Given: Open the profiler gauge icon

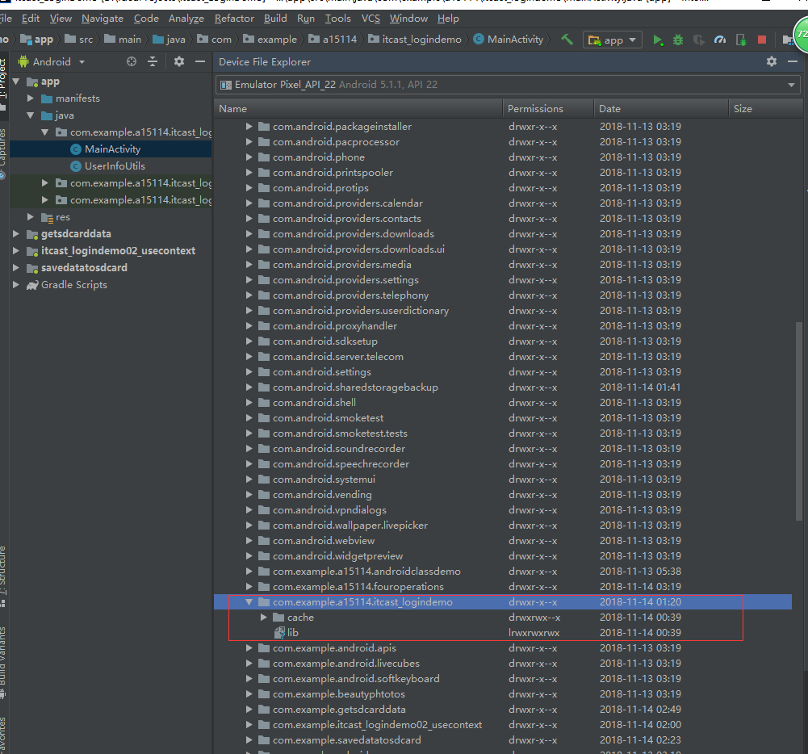Looking at the screenshot, I should click(x=720, y=40).
